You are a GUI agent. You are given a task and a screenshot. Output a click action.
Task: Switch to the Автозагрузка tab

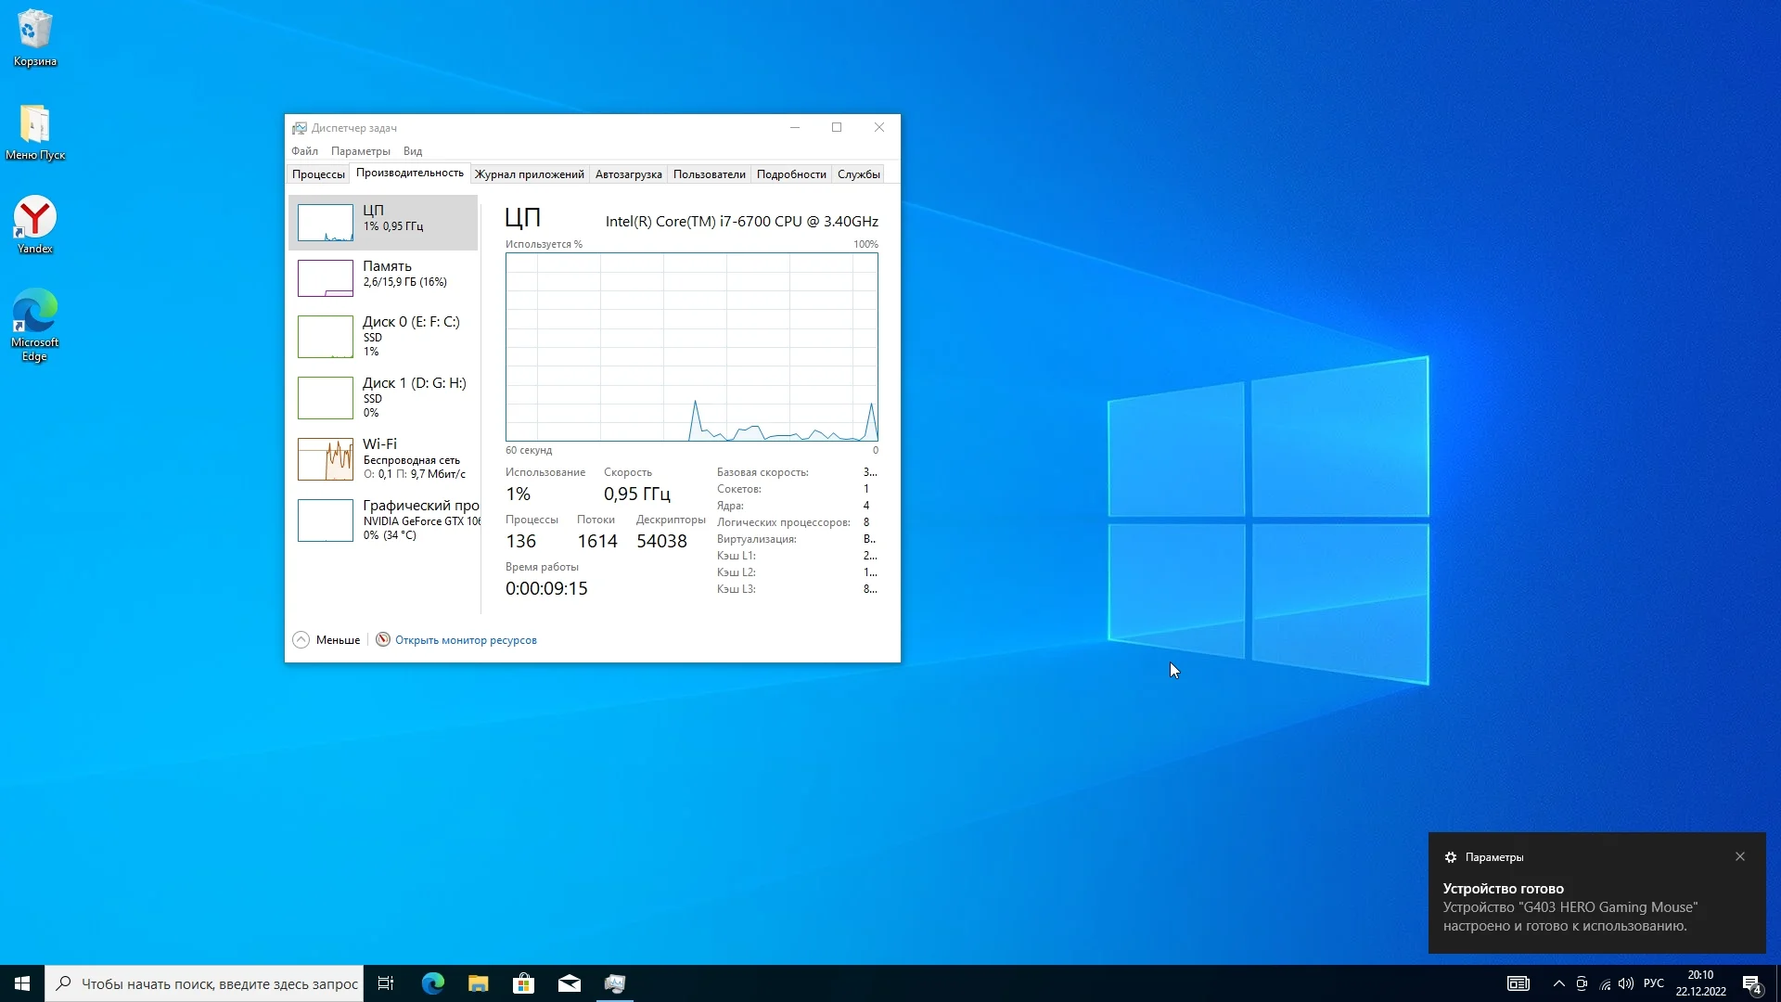click(628, 174)
